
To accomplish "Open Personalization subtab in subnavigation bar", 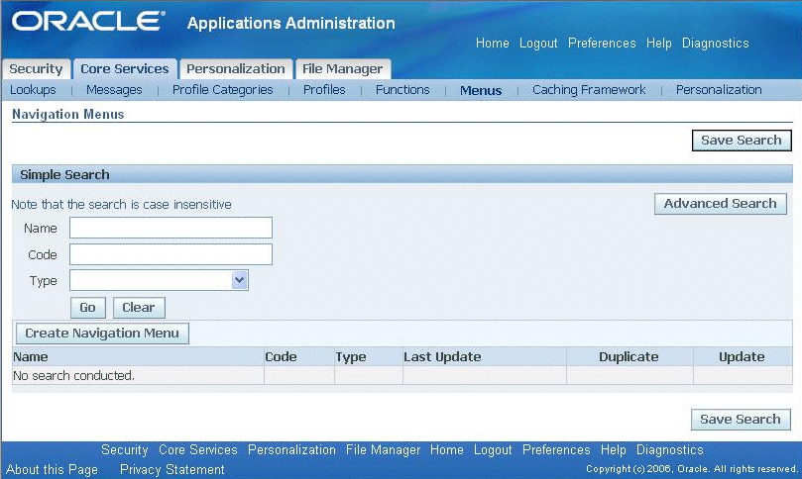I will [719, 90].
